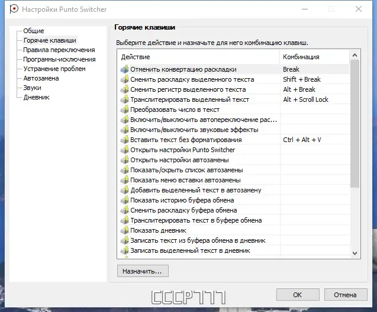Open Устранение проблем section
Screen dimensions: 377x312
54,69
